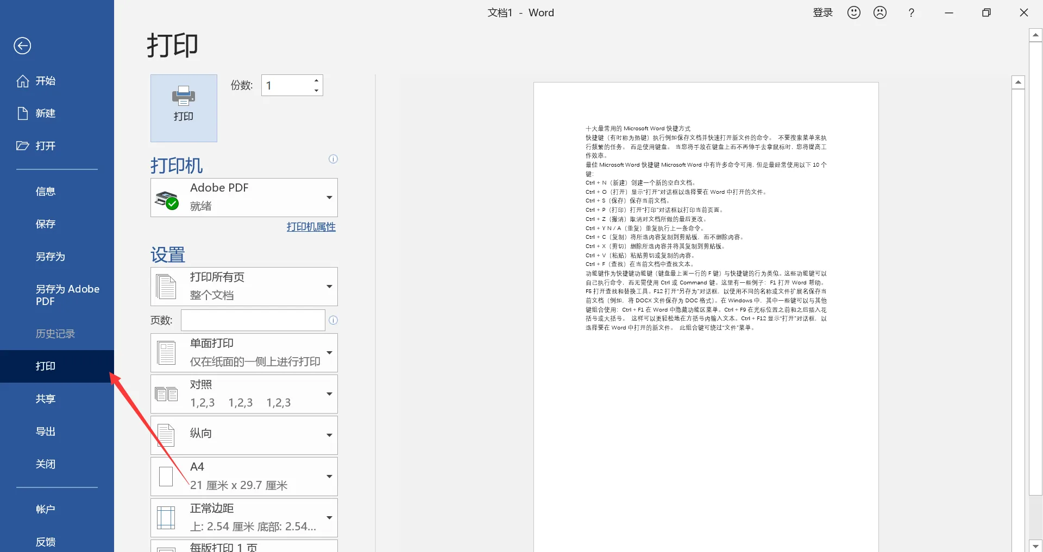Click inside the 页数 pages input field
The width and height of the screenshot is (1043, 552).
pyautogui.click(x=253, y=320)
